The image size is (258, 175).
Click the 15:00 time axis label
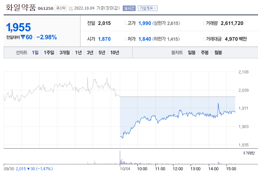(x=231, y=169)
